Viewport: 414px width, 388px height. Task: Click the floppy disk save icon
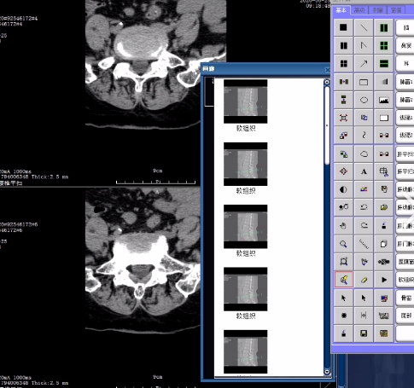coord(364,333)
